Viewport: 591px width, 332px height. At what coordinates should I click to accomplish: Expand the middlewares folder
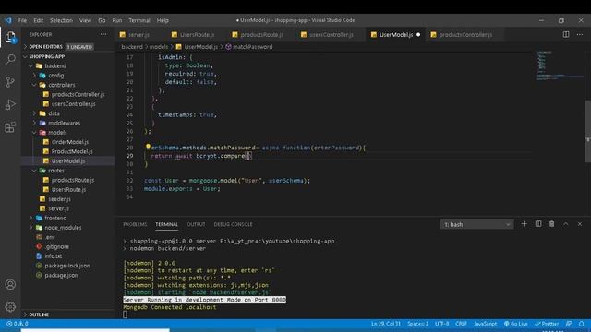click(x=64, y=123)
